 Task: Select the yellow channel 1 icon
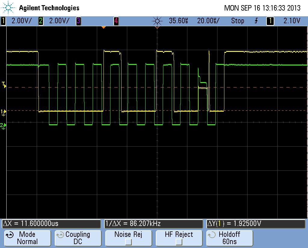click(3, 21)
